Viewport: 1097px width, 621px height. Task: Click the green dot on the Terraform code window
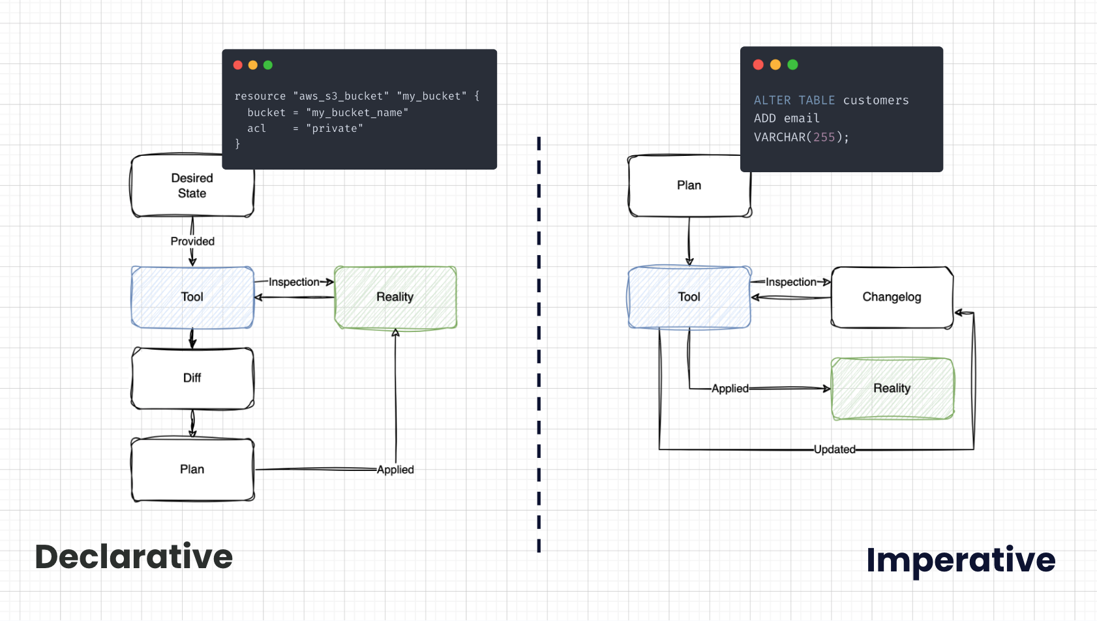point(267,65)
